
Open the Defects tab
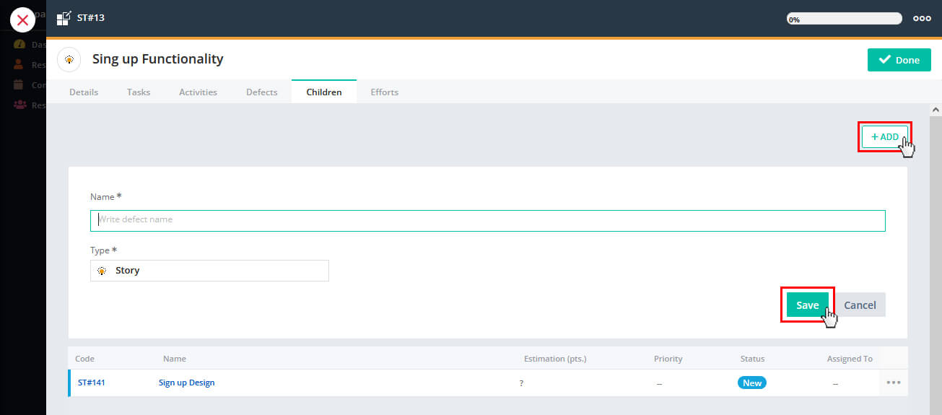[x=261, y=92]
